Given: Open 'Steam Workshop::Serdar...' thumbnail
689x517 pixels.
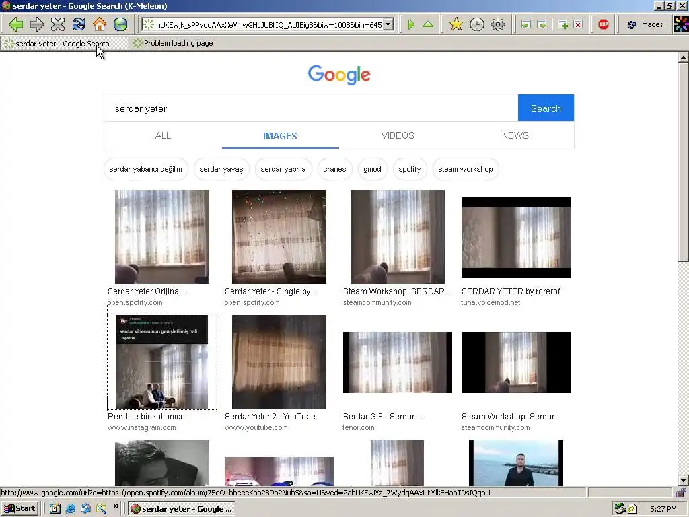Looking at the screenshot, I should (x=516, y=362).
